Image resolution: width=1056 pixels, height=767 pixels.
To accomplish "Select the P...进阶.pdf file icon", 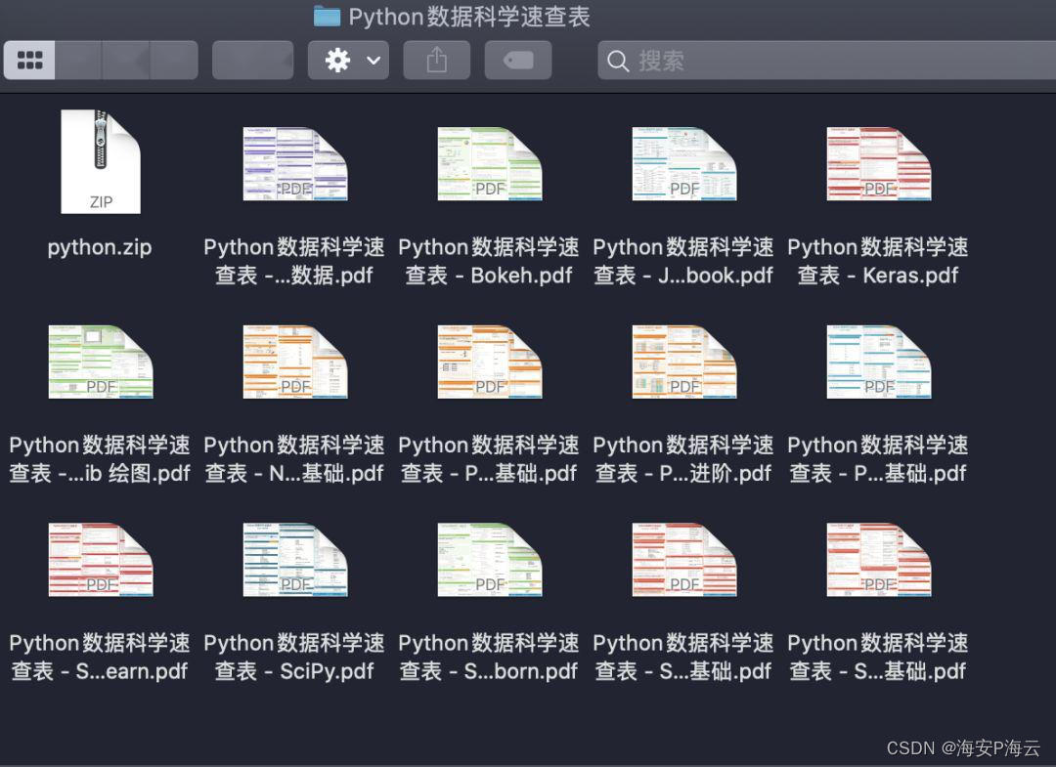I will pos(684,362).
